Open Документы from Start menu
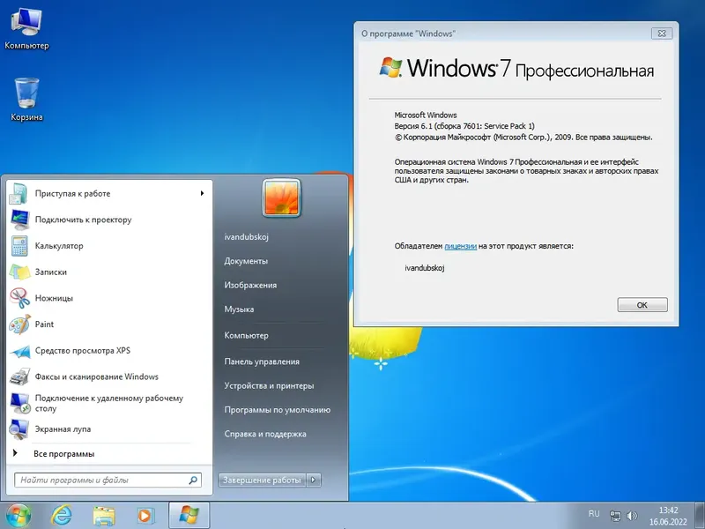Image resolution: width=705 pixels, height=529 pixels. 246,261
